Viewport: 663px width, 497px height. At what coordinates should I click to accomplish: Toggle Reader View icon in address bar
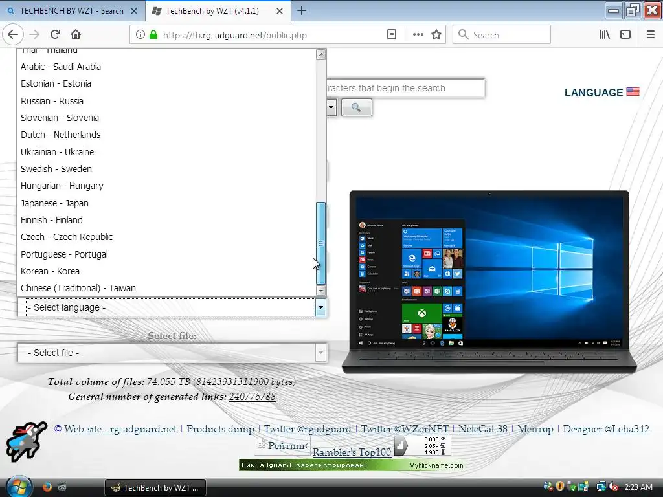pyautogui.click(x=392, y=35)
